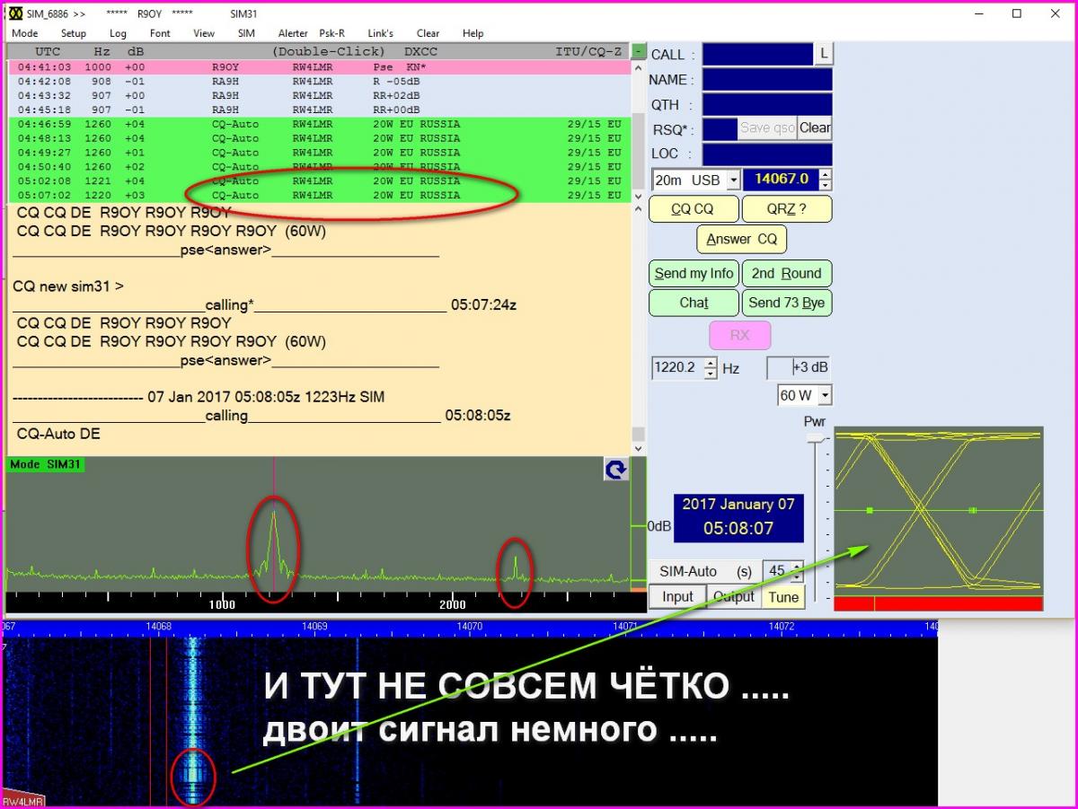This screenshot has height=809, width=1078.
Task: Toggle the Tune button
Action: (783, 596)
